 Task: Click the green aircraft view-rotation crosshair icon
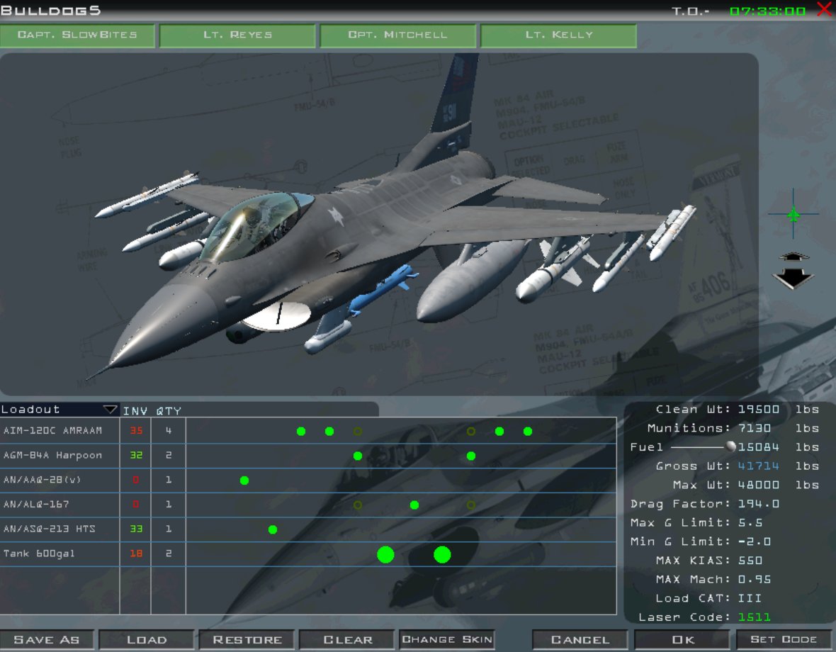point(793,214)
